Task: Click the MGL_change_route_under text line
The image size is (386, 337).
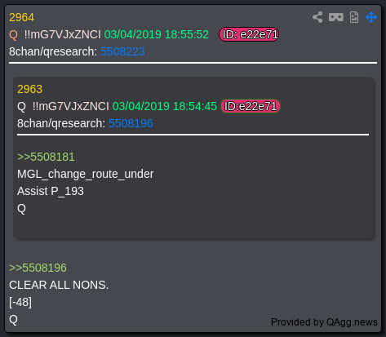Action: pos(86,174)
